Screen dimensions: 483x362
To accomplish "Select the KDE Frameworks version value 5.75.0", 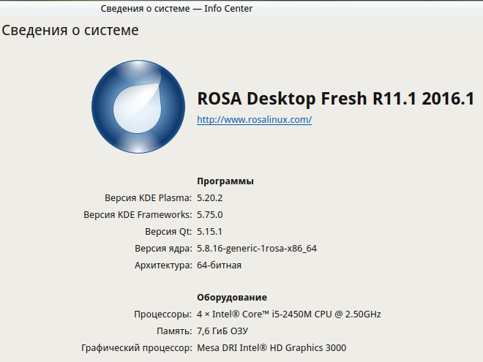I will click(x=209, y=214).
